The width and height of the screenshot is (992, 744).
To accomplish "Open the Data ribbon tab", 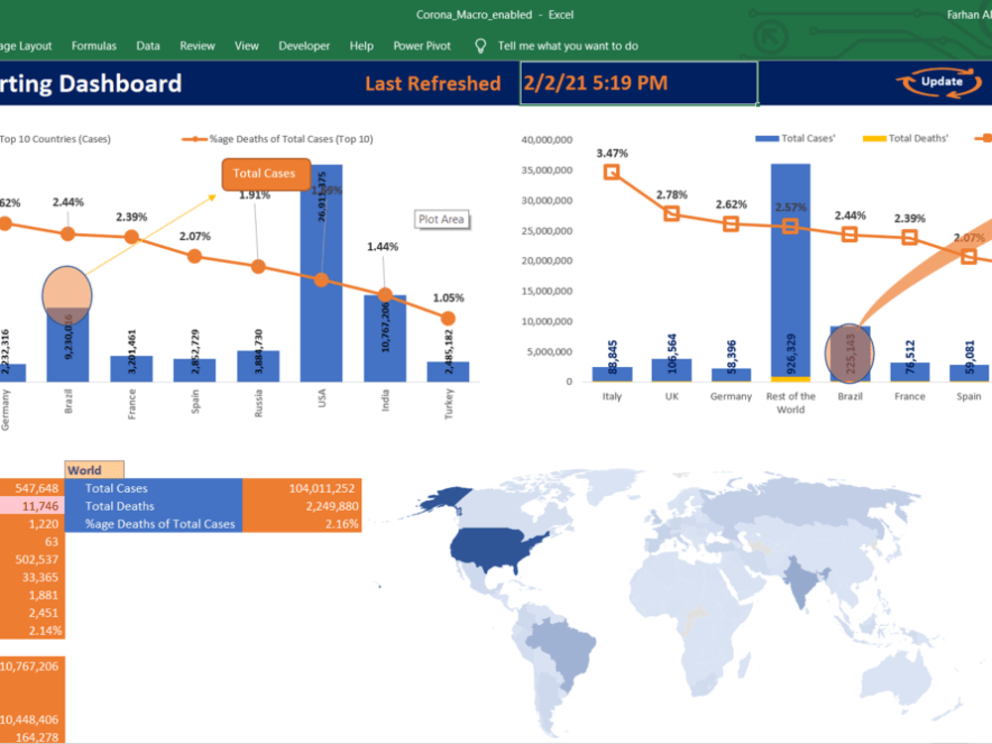I will coord(147,45).
